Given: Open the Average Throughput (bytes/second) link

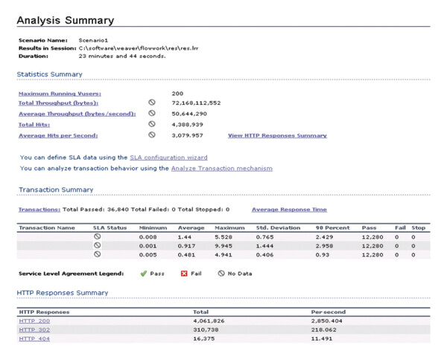Looking at the screenshot, I should coord(77,114).
